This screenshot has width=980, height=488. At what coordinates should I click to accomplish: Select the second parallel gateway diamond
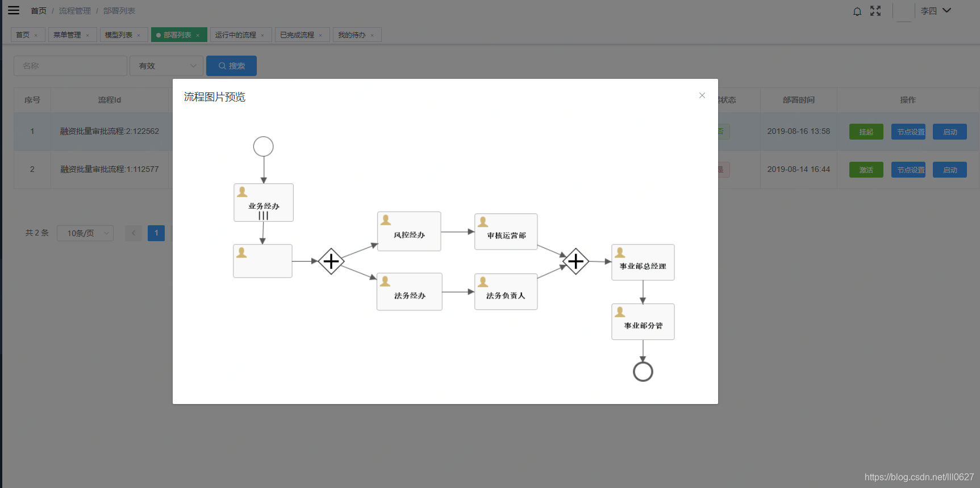coord(576,261)
